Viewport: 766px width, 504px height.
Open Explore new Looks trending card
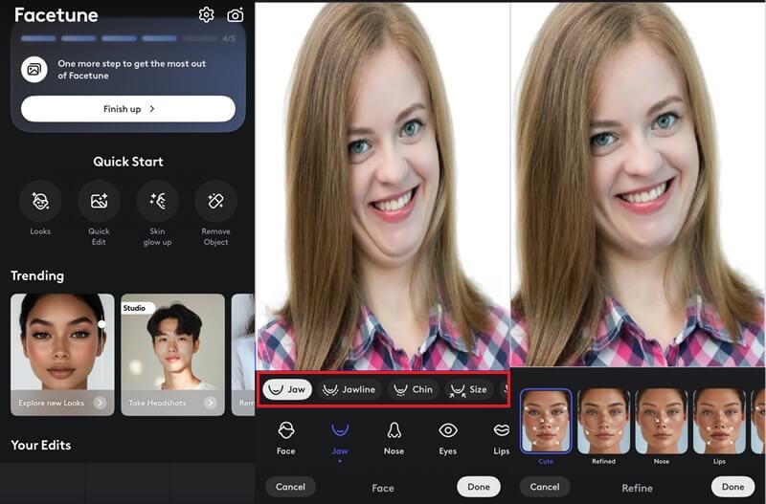[x=62, y=355]
